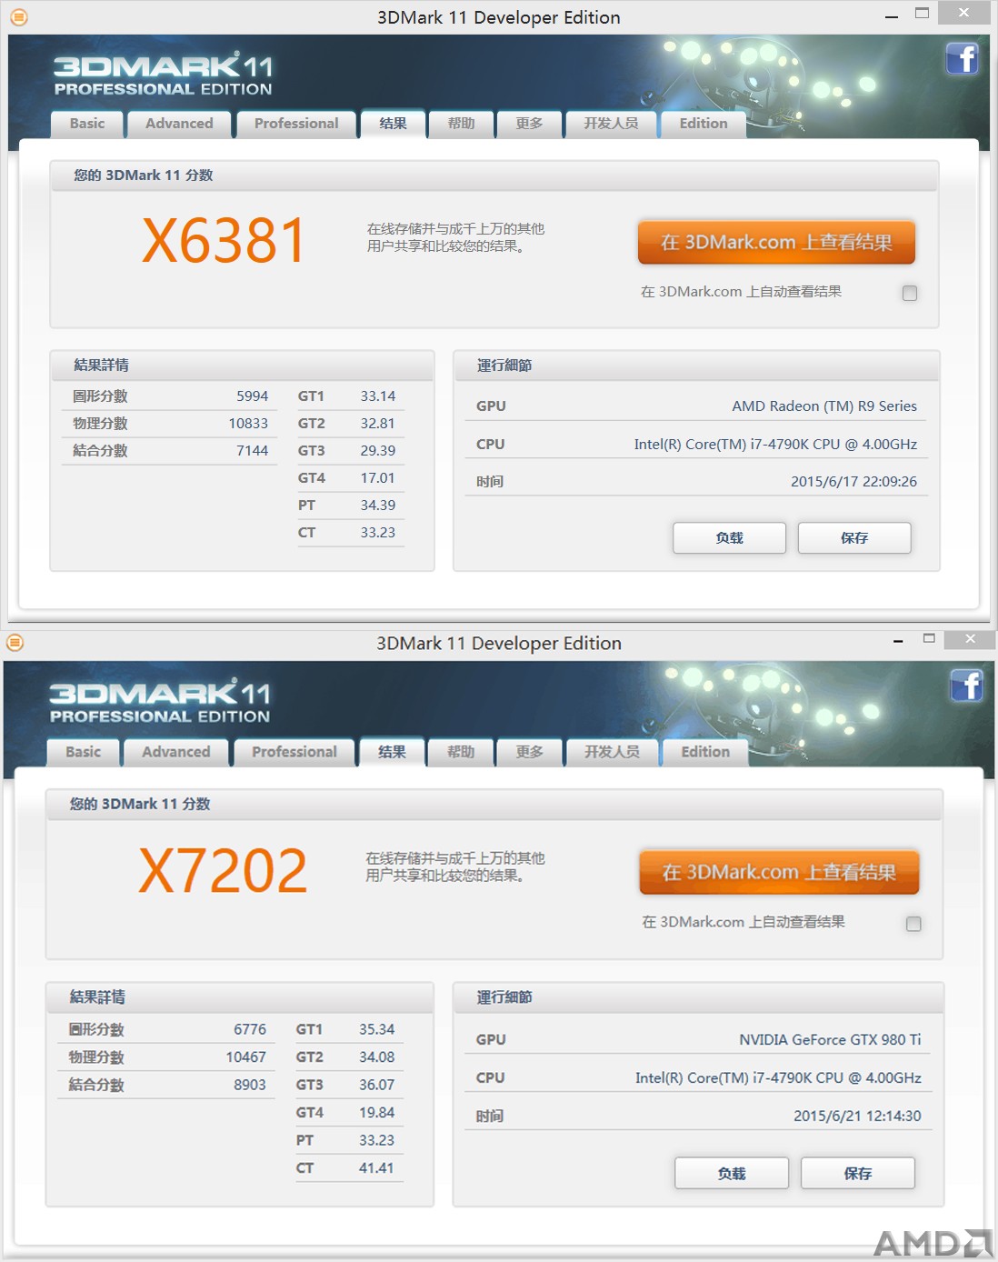Go to the 更多 tab in the GTX 980 Ti window
This screenshot has height=1262, width=998.
(x=529, y=752)
